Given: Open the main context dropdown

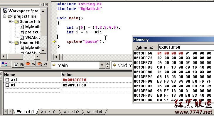Looking at the screenshot, I should (102, 65).
